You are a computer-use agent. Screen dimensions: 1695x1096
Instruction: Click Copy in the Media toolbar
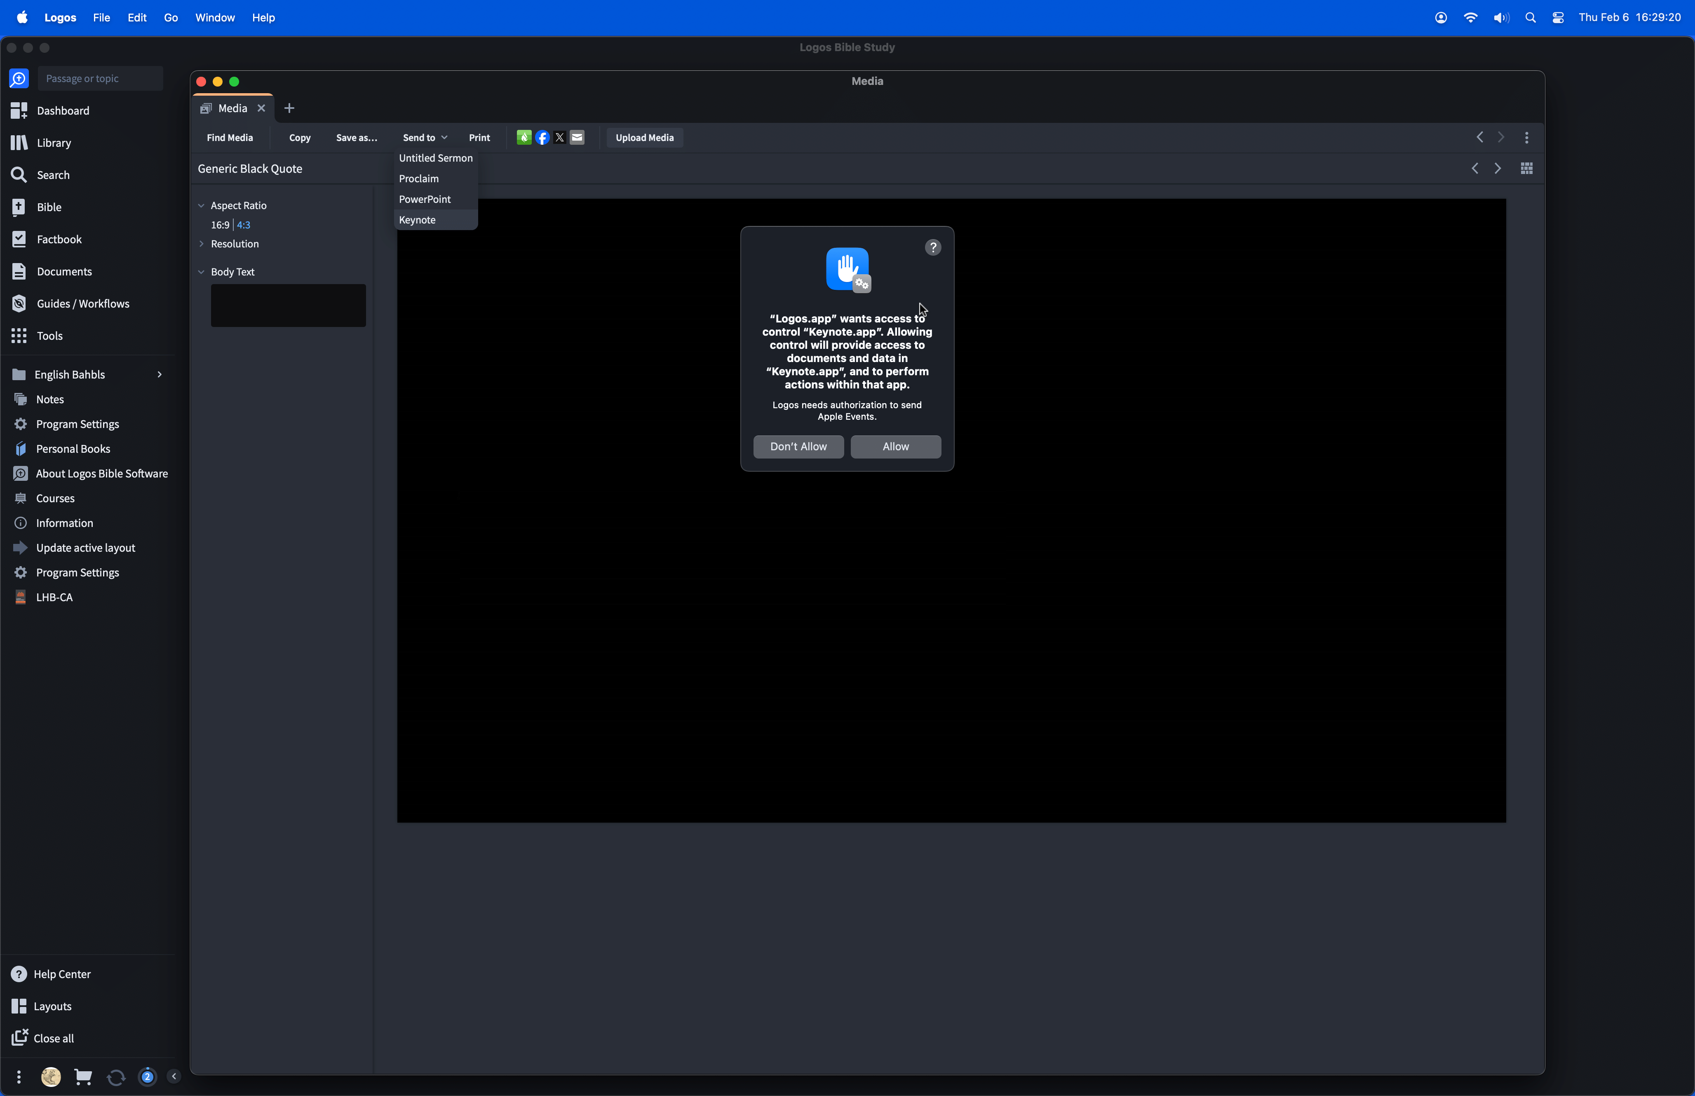tap(299, 137)
